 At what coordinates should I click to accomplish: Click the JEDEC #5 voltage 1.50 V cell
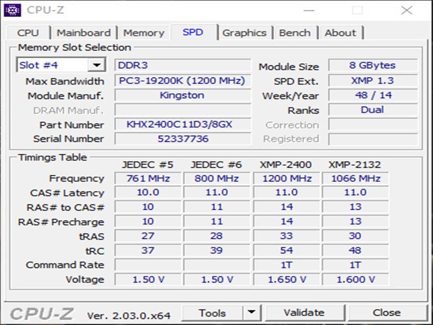coord(148,279)
